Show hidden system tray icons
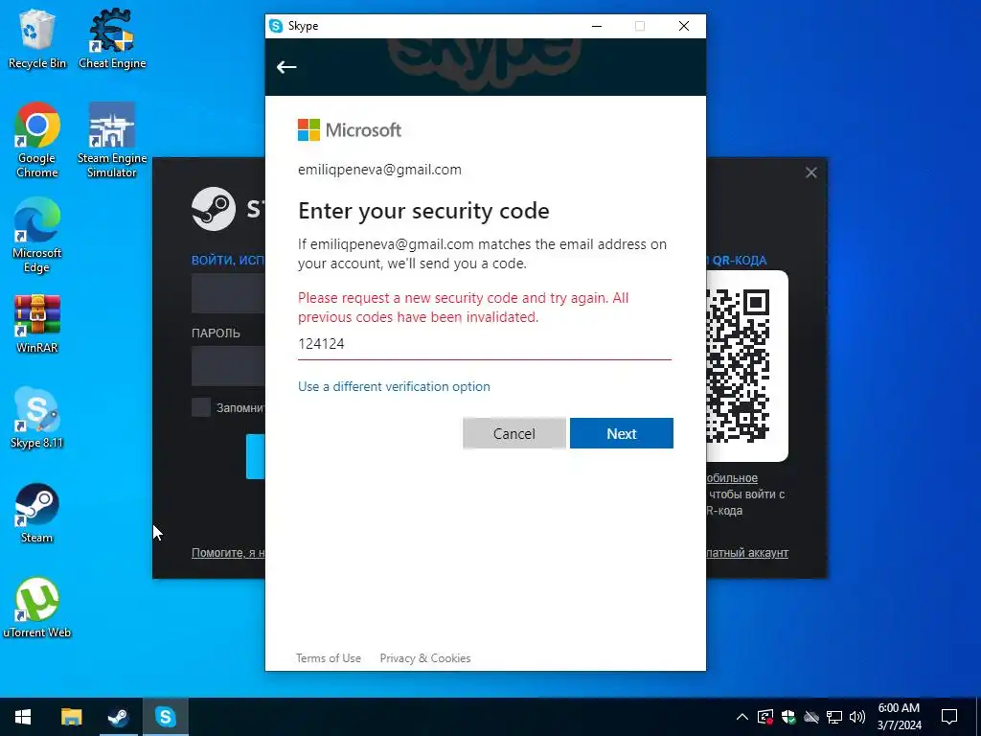 [x=742, y=717]
